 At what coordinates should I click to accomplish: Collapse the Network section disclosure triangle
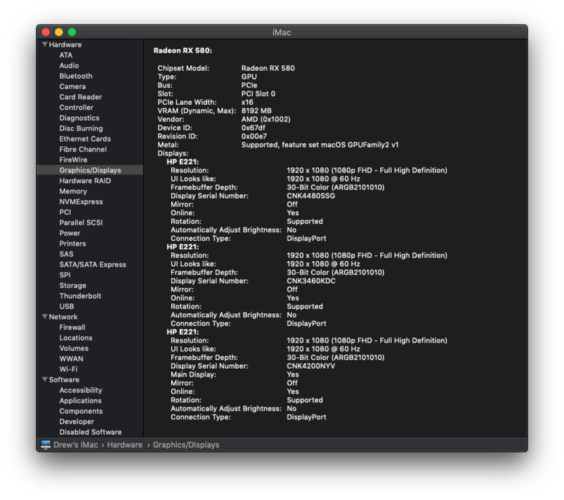pyautogui.click(x=45, y=317)
